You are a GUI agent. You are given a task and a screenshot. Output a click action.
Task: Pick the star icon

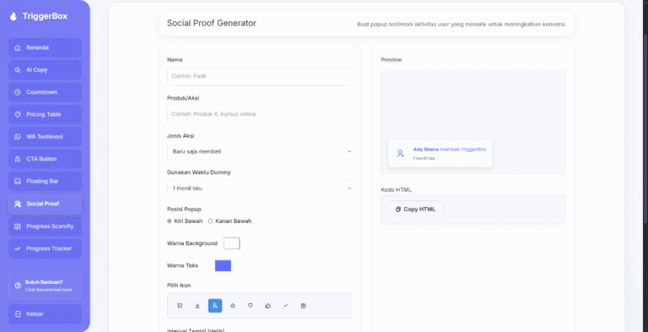click(x=233, y=306)
